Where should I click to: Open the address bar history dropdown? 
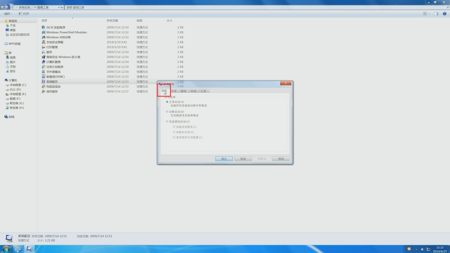[x=59, y=7]
